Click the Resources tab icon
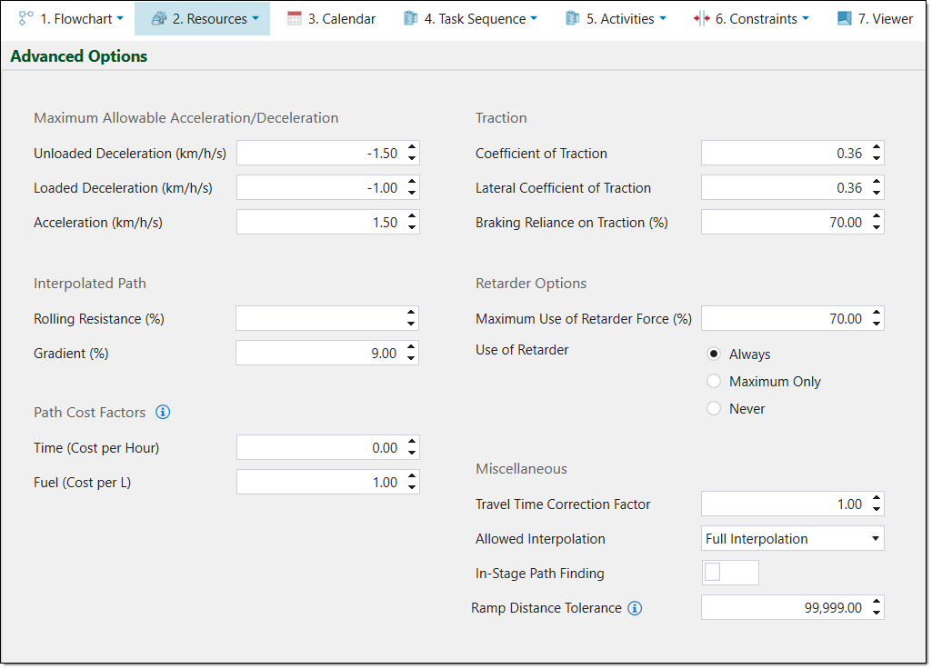932x669 pixels. click(159, 18)
